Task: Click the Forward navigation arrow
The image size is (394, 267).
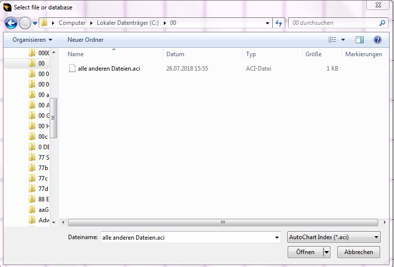Action: click(24, 23)
